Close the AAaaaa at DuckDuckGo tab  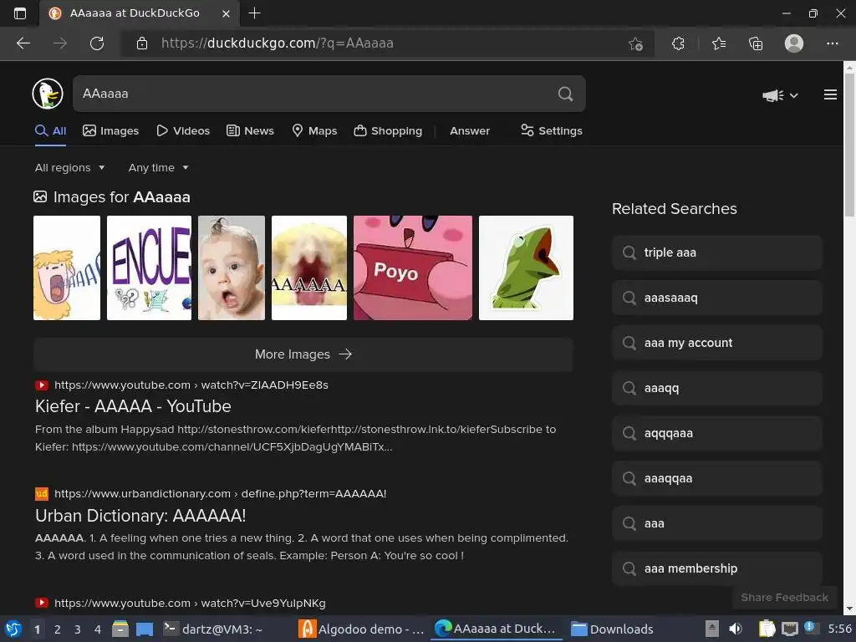coord(226,13)
